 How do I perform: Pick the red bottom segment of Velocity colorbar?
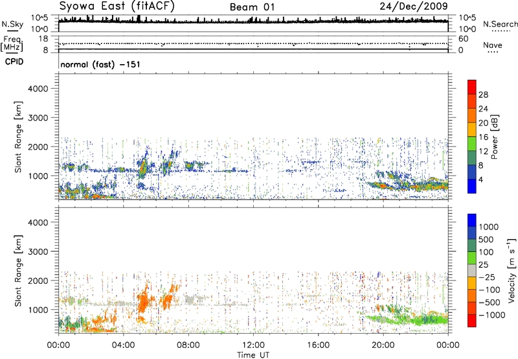(472, 321)
